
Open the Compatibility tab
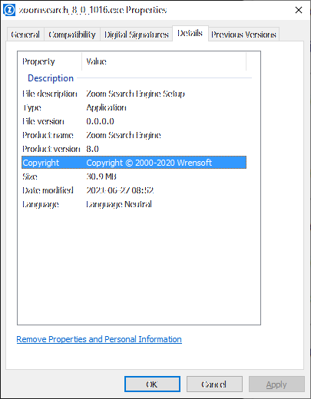[x=72, y=35]
